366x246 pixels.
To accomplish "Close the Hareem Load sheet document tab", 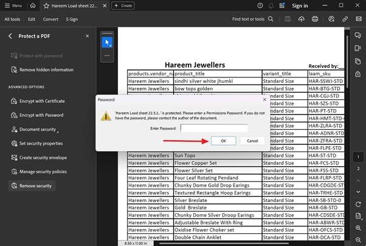I will 105,5.
